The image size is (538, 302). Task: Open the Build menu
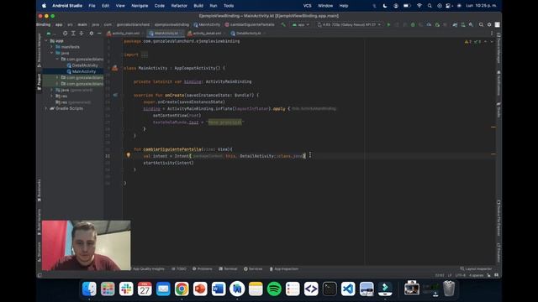coord(198,6)
